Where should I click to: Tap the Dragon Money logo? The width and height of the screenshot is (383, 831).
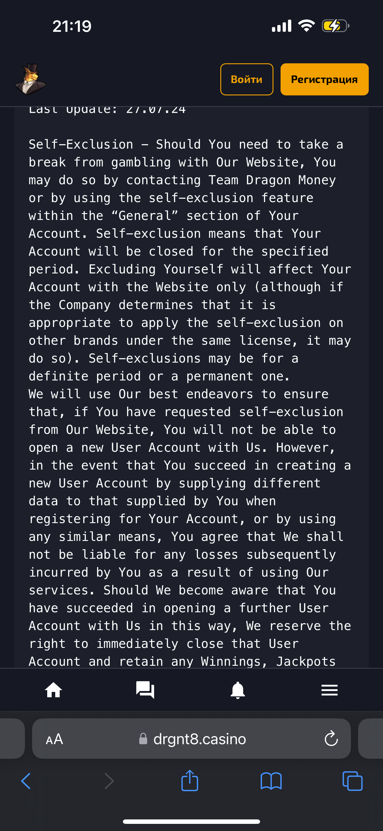[31, 79]
